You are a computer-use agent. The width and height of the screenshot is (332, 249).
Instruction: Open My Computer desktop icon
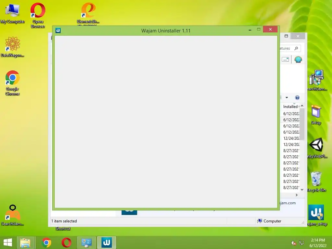(x=13, y=13)
